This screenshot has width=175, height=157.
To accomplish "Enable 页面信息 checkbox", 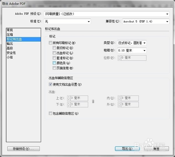I will 54,68.
